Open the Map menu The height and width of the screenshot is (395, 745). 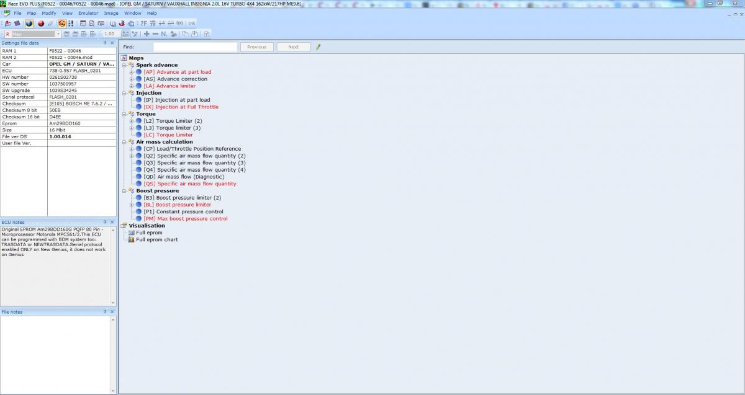point(31,13)
